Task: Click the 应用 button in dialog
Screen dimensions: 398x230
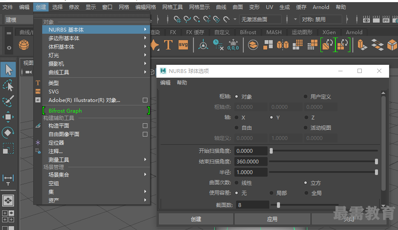Action: (x=272, y=219)
